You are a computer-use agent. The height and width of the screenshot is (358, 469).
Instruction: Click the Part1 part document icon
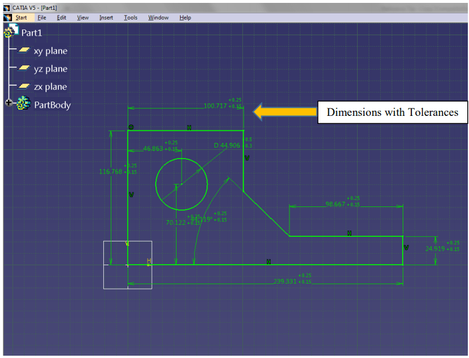[14, 30]
